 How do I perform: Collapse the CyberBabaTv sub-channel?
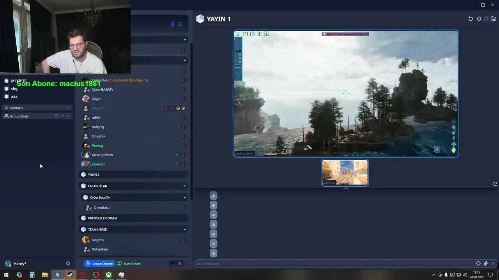[185, 197]
